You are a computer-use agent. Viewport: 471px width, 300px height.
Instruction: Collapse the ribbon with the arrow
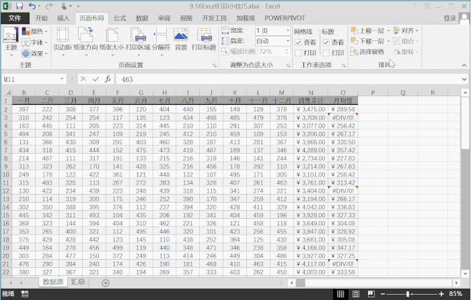click(x=464, y=65)
